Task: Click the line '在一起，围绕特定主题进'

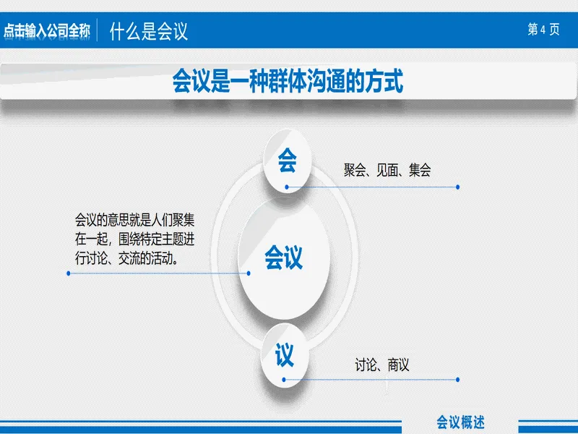Action: pyautogui.click(x=135, y=239)
